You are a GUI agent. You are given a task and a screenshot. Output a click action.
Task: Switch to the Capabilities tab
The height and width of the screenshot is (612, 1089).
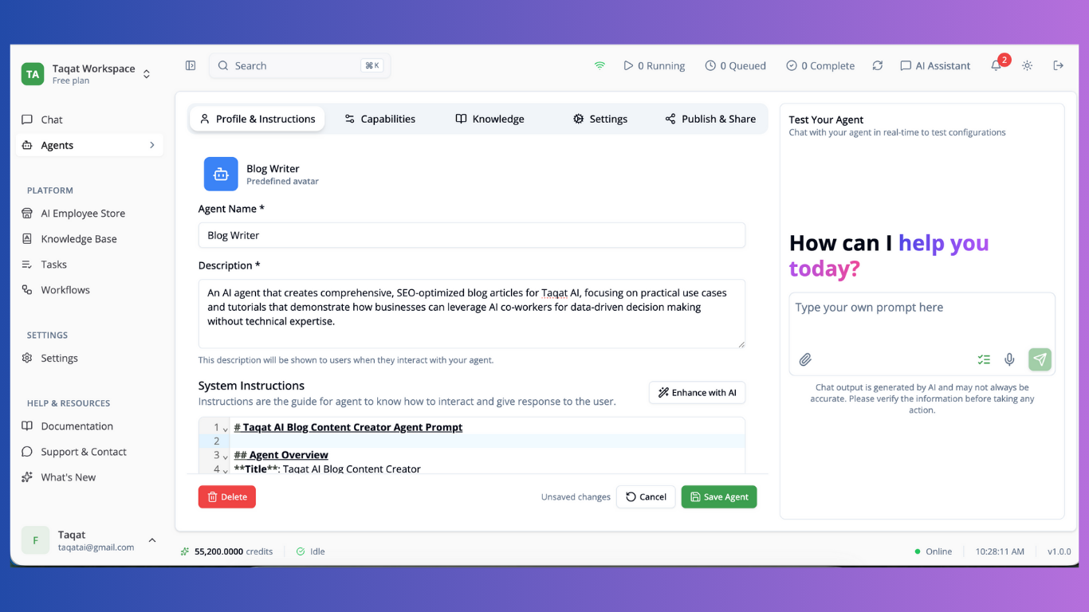click(379, 119)
